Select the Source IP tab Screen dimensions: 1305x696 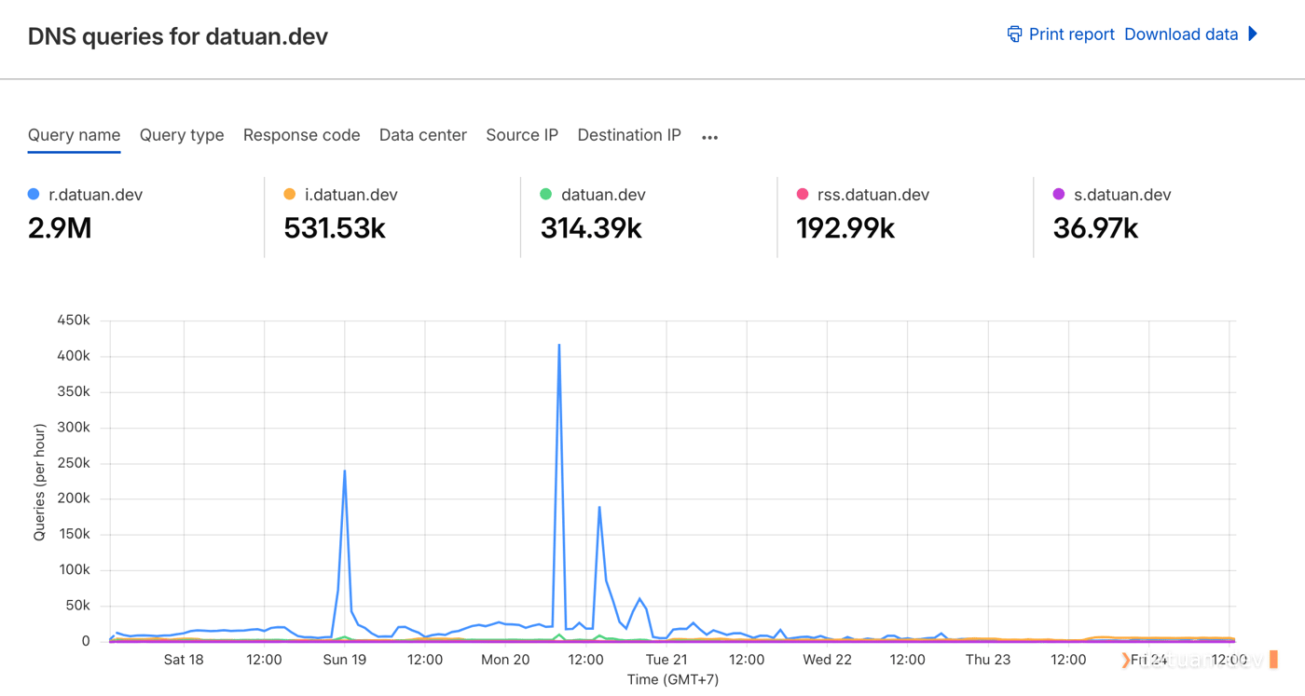[x=522, y=135]
